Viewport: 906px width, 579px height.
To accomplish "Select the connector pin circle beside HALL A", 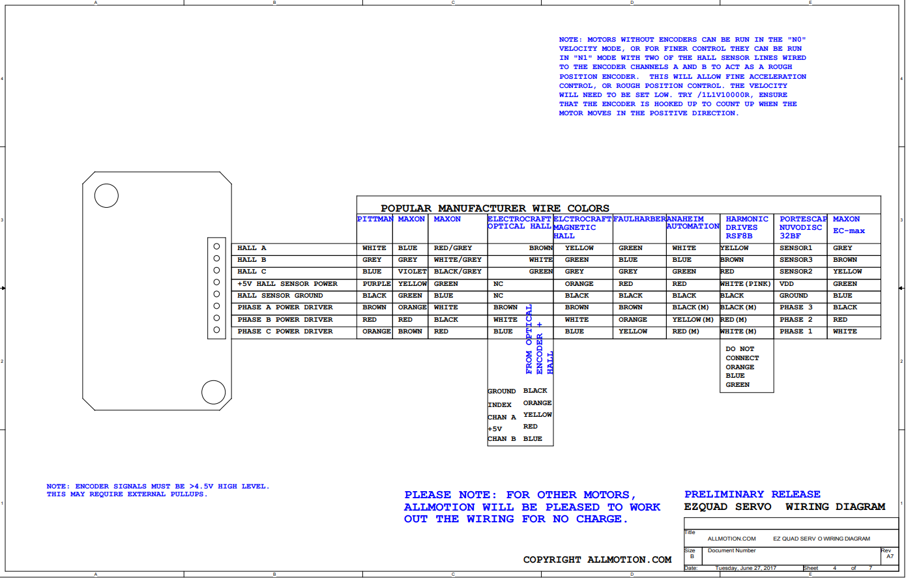I will pos(216,247).
